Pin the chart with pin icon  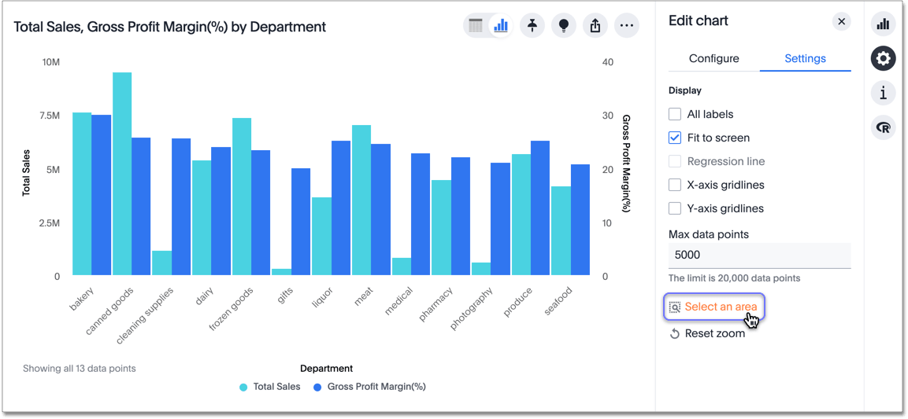[532, 26]
